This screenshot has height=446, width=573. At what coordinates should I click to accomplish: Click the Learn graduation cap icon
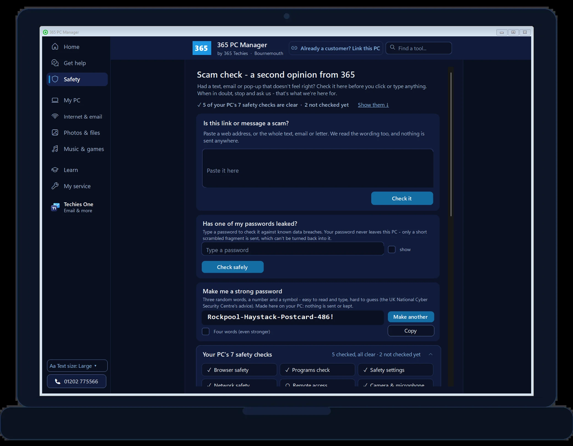click(x=55, y=170)
